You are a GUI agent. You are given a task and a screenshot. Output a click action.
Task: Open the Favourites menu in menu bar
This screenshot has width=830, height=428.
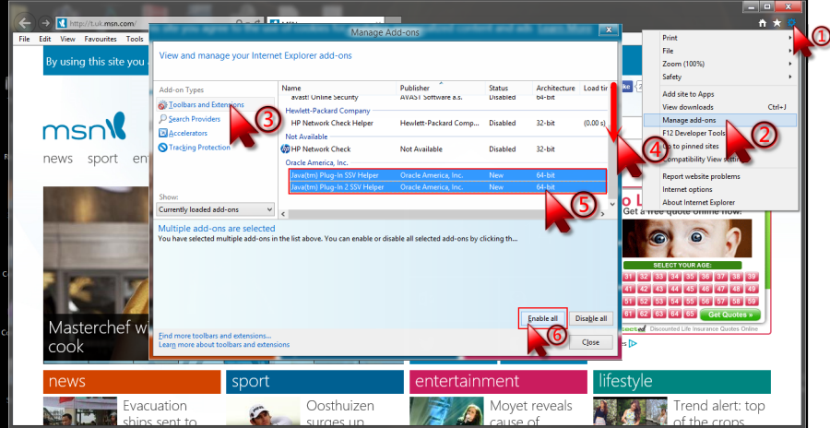point(101,39)
